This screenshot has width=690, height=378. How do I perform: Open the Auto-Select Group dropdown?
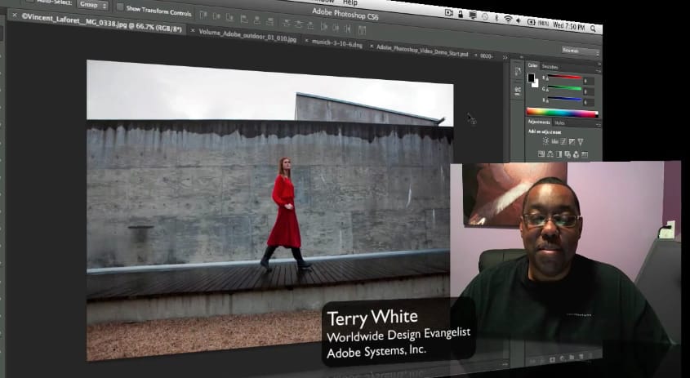coord(93,4)
